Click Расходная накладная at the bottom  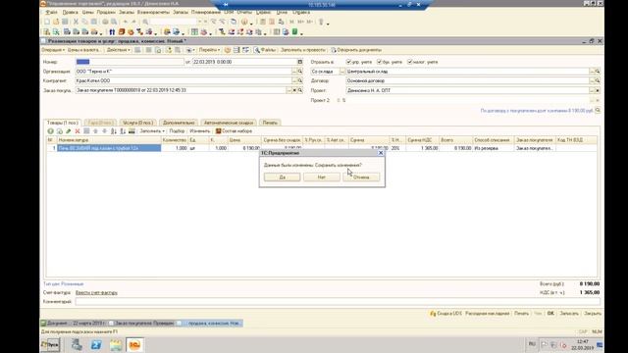coord(487,314)
